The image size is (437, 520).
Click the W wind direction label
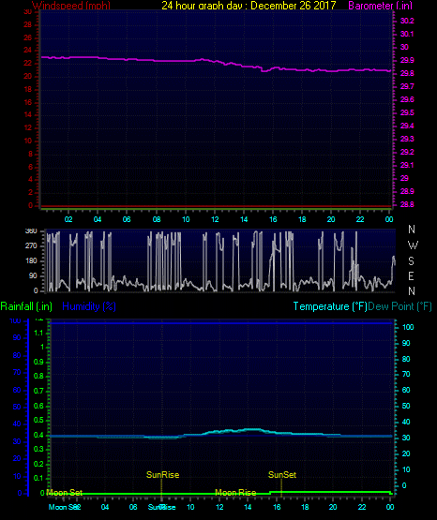tap(413, 245)
